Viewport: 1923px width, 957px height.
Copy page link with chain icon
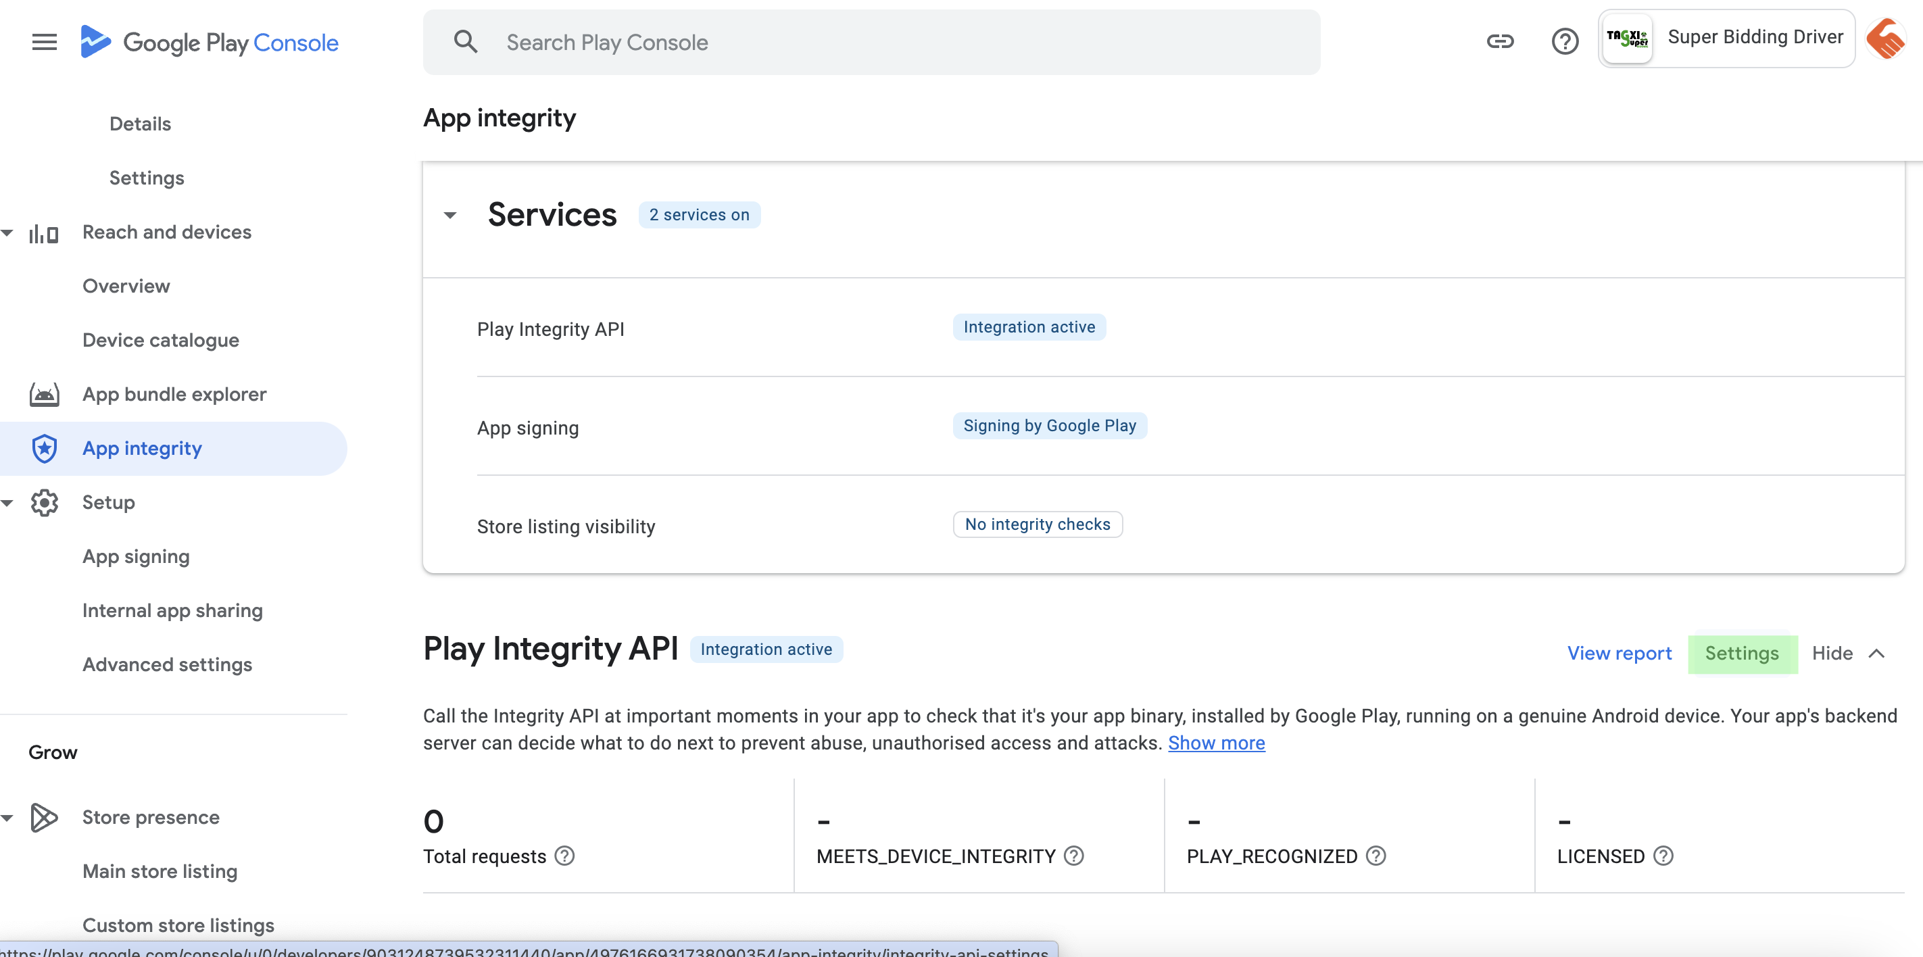(1500, 41)
